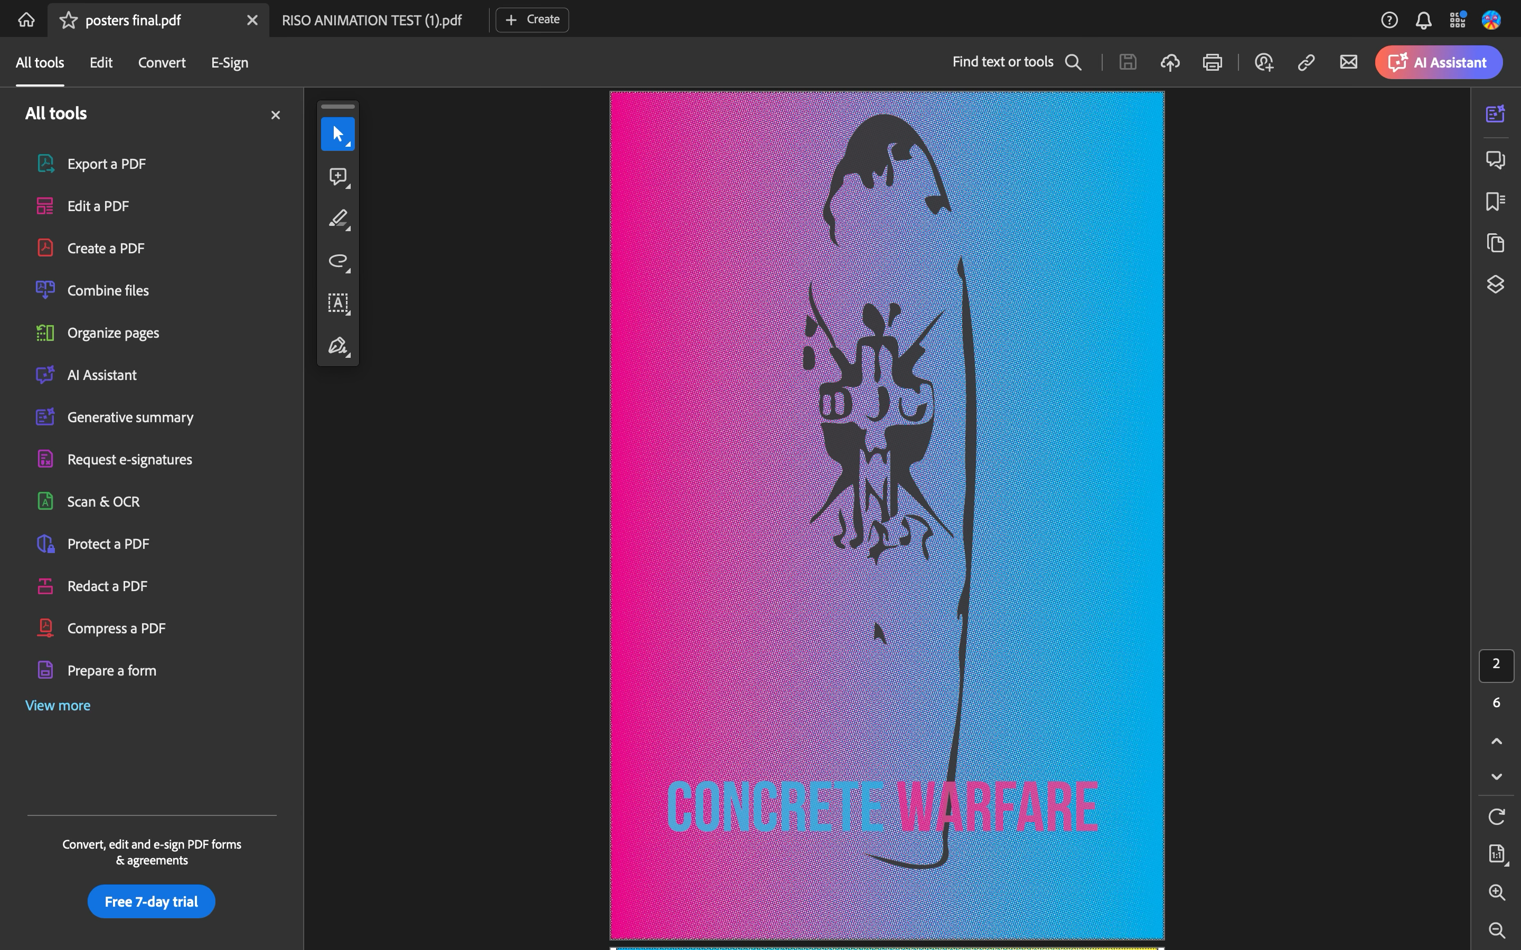Rotate the page view clockwise
1521x950 pixels.
point(1497,817)
